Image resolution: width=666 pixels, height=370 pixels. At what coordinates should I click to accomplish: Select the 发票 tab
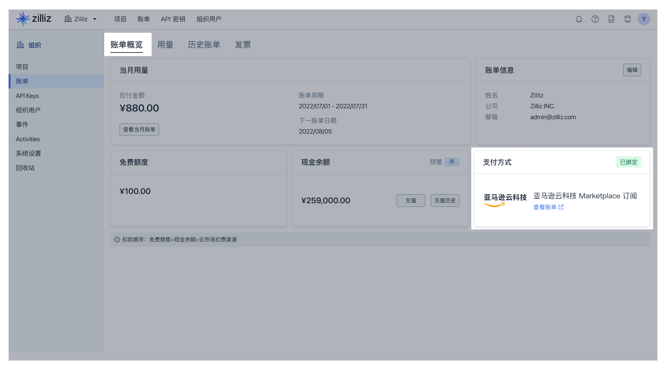pyautogui.click(x=243, y=45)
